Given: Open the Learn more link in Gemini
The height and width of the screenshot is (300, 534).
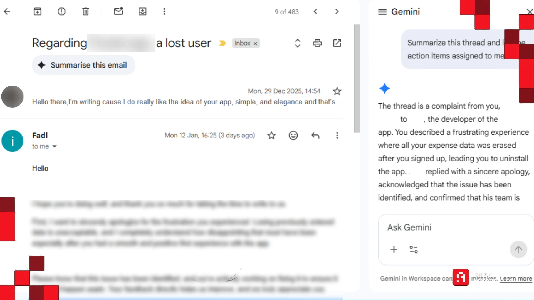Looking at the screenshot, I should [516, 279].
